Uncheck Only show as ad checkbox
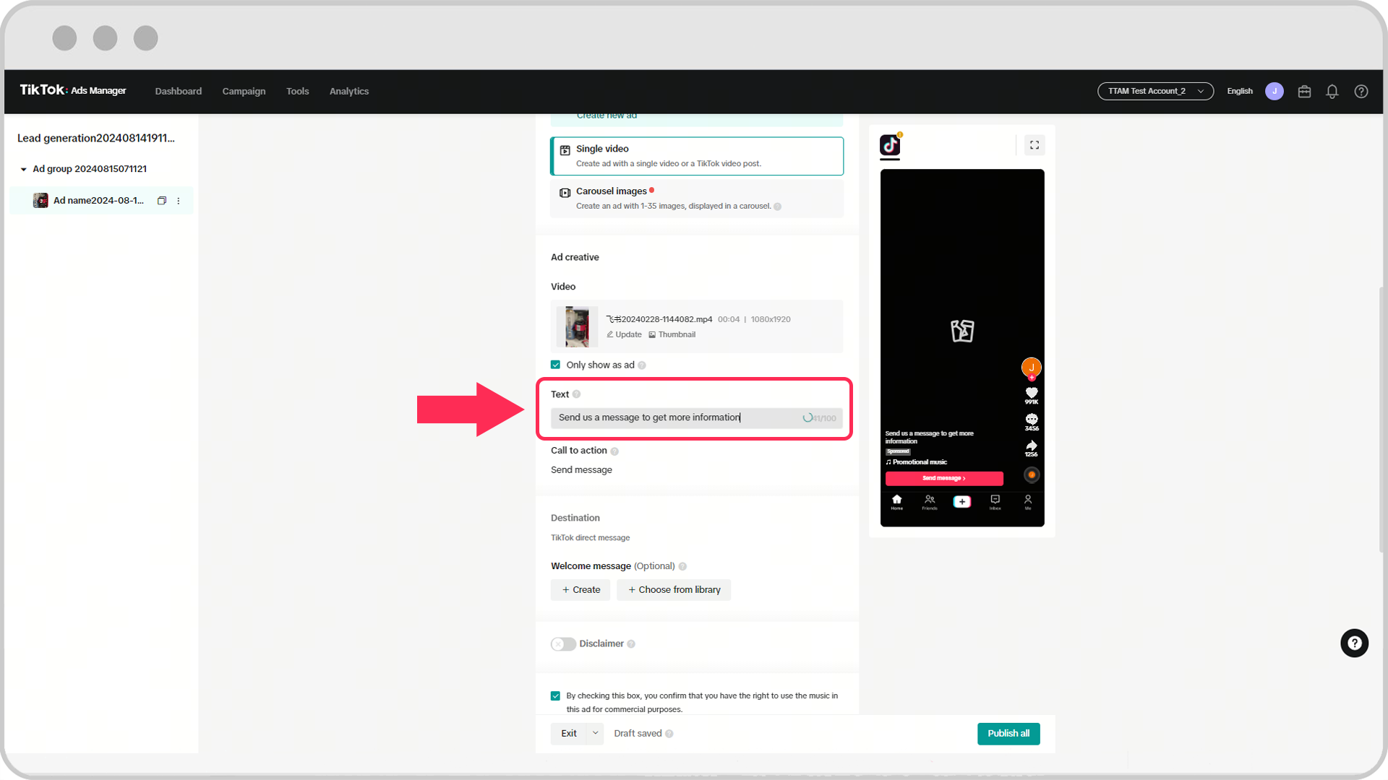Viewport: 1388px width, 780px height. coord(555,365)
